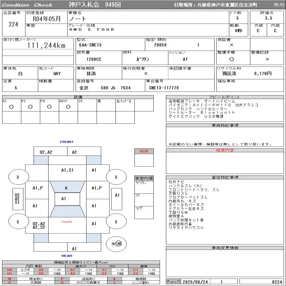Click the "REAR" label below the diagram

[67, 256]
